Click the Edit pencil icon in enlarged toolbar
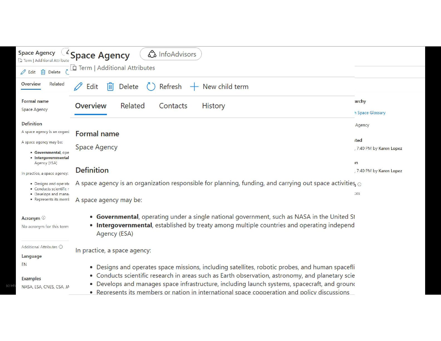The height and width of the screenshot is (341, 441). [x=78, y=87]
